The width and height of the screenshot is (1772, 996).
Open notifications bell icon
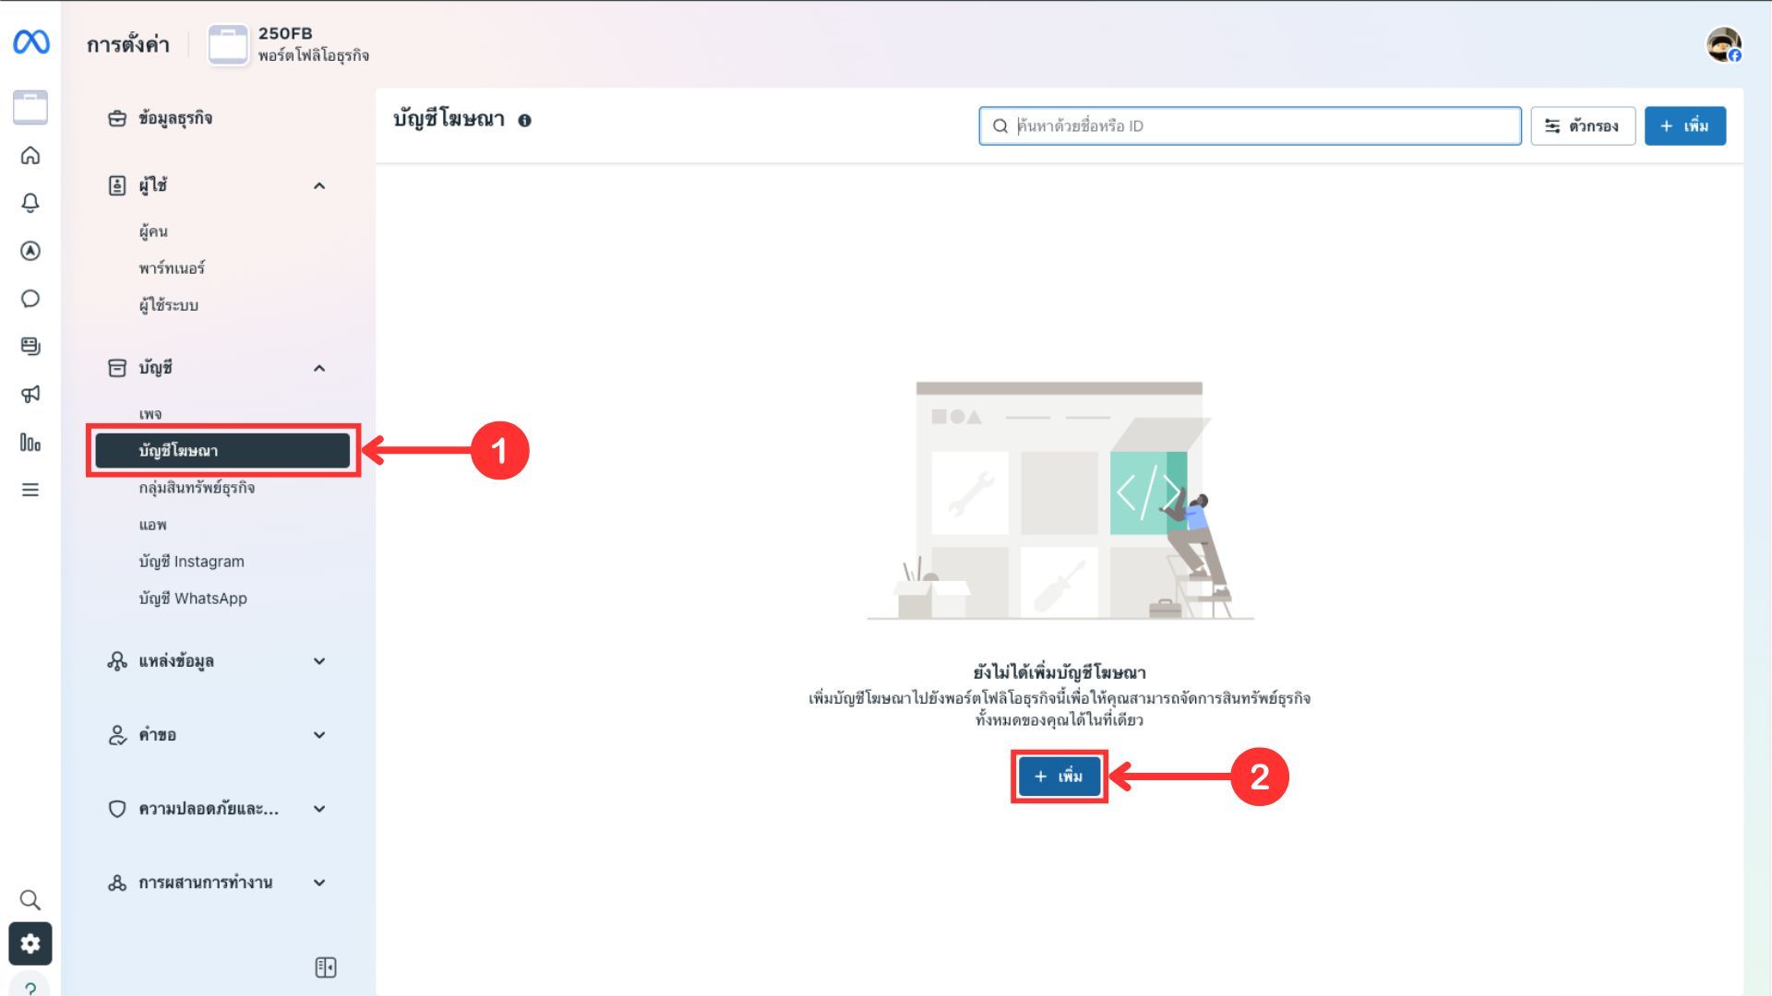(x=30, y=203)
